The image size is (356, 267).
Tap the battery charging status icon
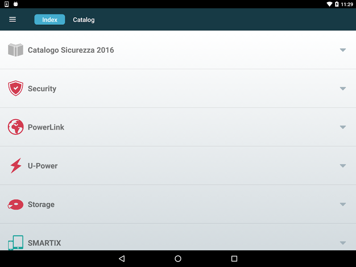point(337,4)
